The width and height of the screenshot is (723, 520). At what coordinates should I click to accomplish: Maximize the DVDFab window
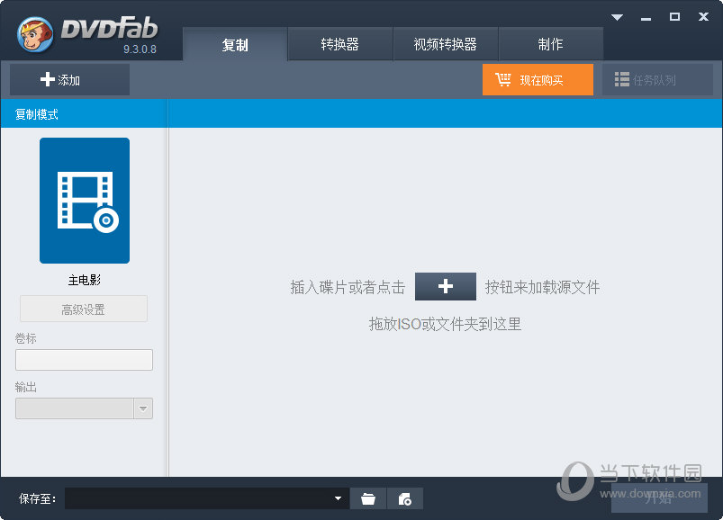tap(674, 17)
